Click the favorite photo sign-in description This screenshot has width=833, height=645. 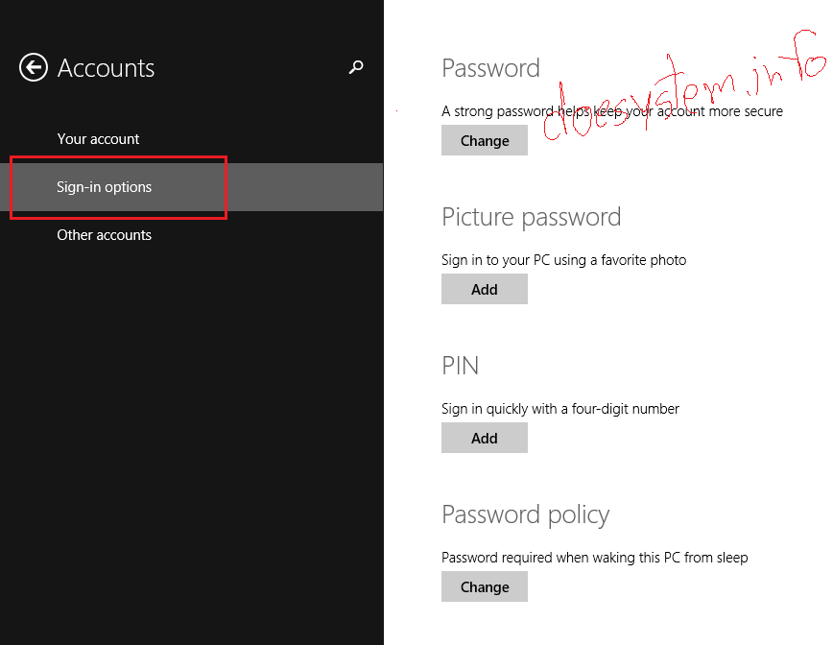coord(563,259)
